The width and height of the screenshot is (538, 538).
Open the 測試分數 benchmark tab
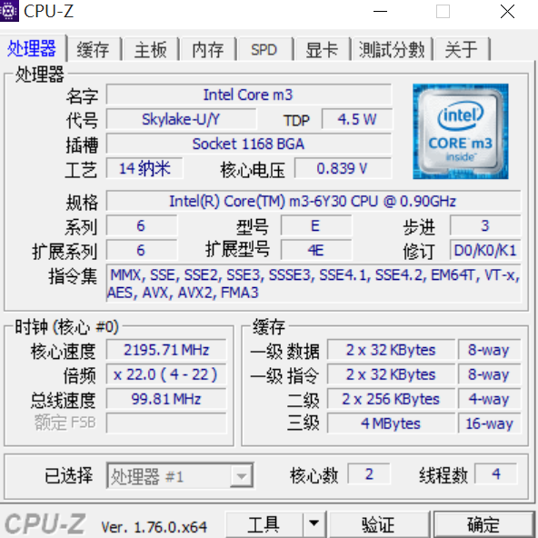[392, 49]
